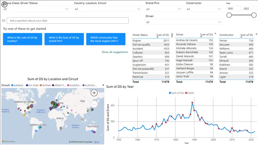Select the right year slider handle
The width and height of the screenshot is (258, 145).
tap(254, 15)
